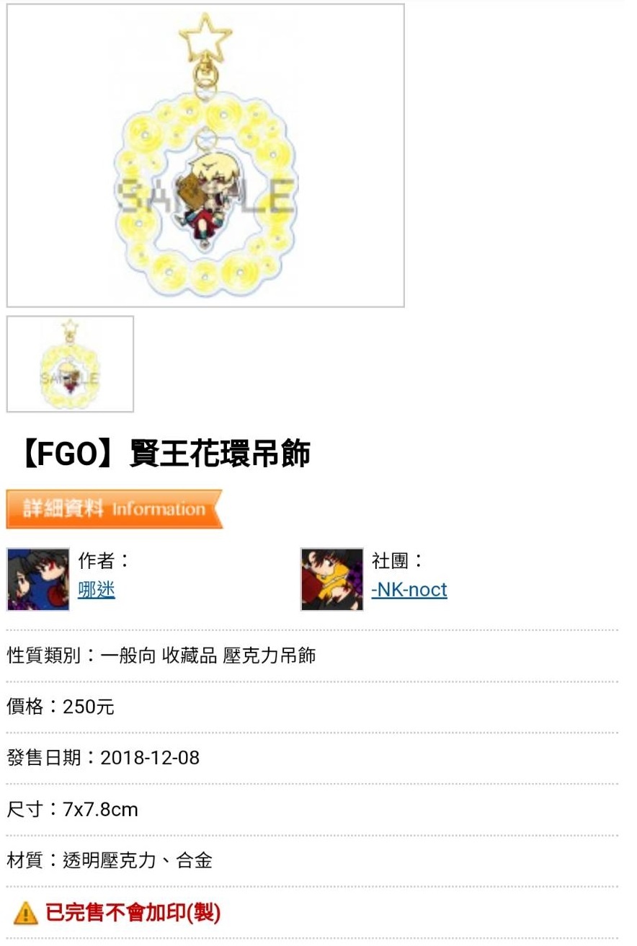Open the -NK-noct circle link
Viewport: 637px width, 946px height.
(x=409, y=590)
